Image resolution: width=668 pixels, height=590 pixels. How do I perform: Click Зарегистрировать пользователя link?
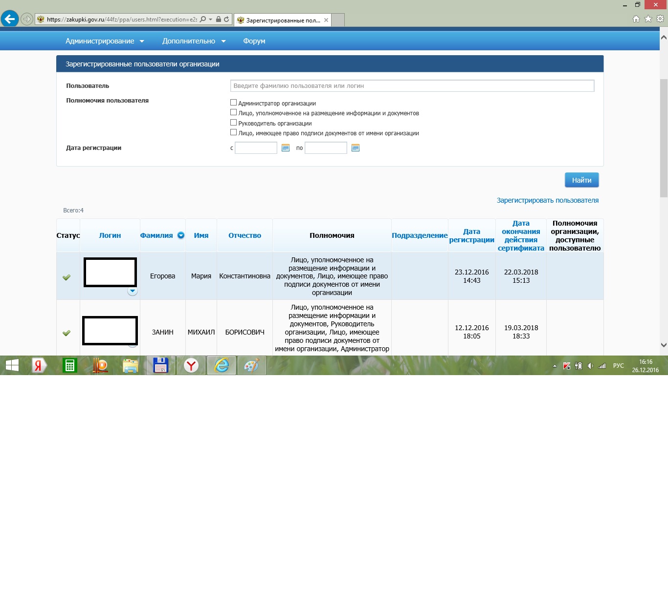point(547,200)
